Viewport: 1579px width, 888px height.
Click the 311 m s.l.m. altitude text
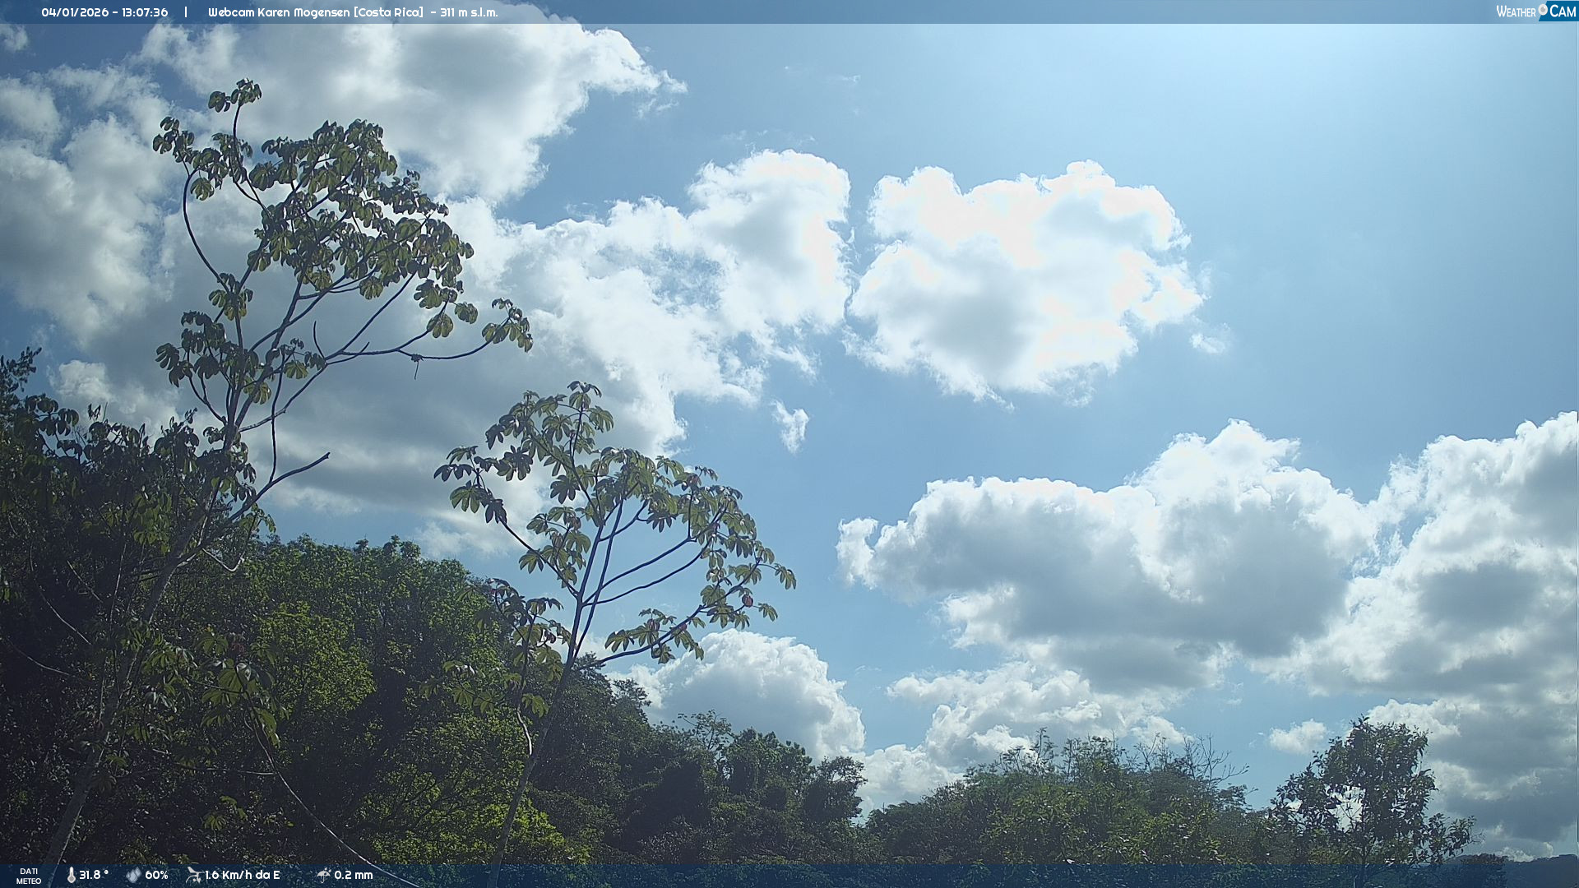468,12
